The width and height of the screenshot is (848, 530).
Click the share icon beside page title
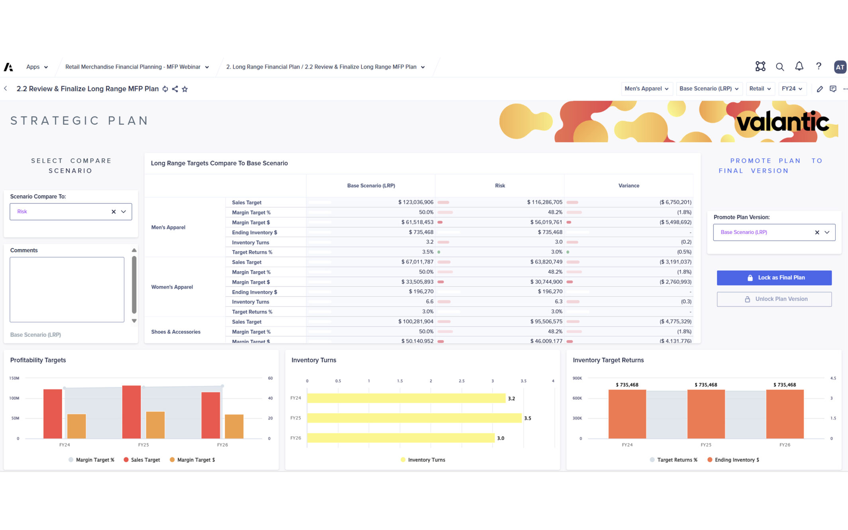pos(175,89)
